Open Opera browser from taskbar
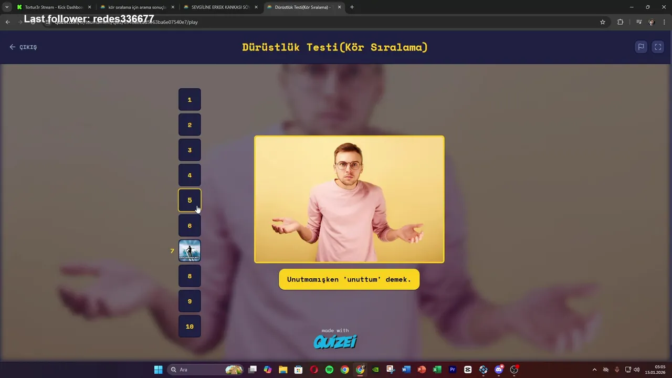Image resolution: width=672 pixels, height=378 pixels. point(314,370)
